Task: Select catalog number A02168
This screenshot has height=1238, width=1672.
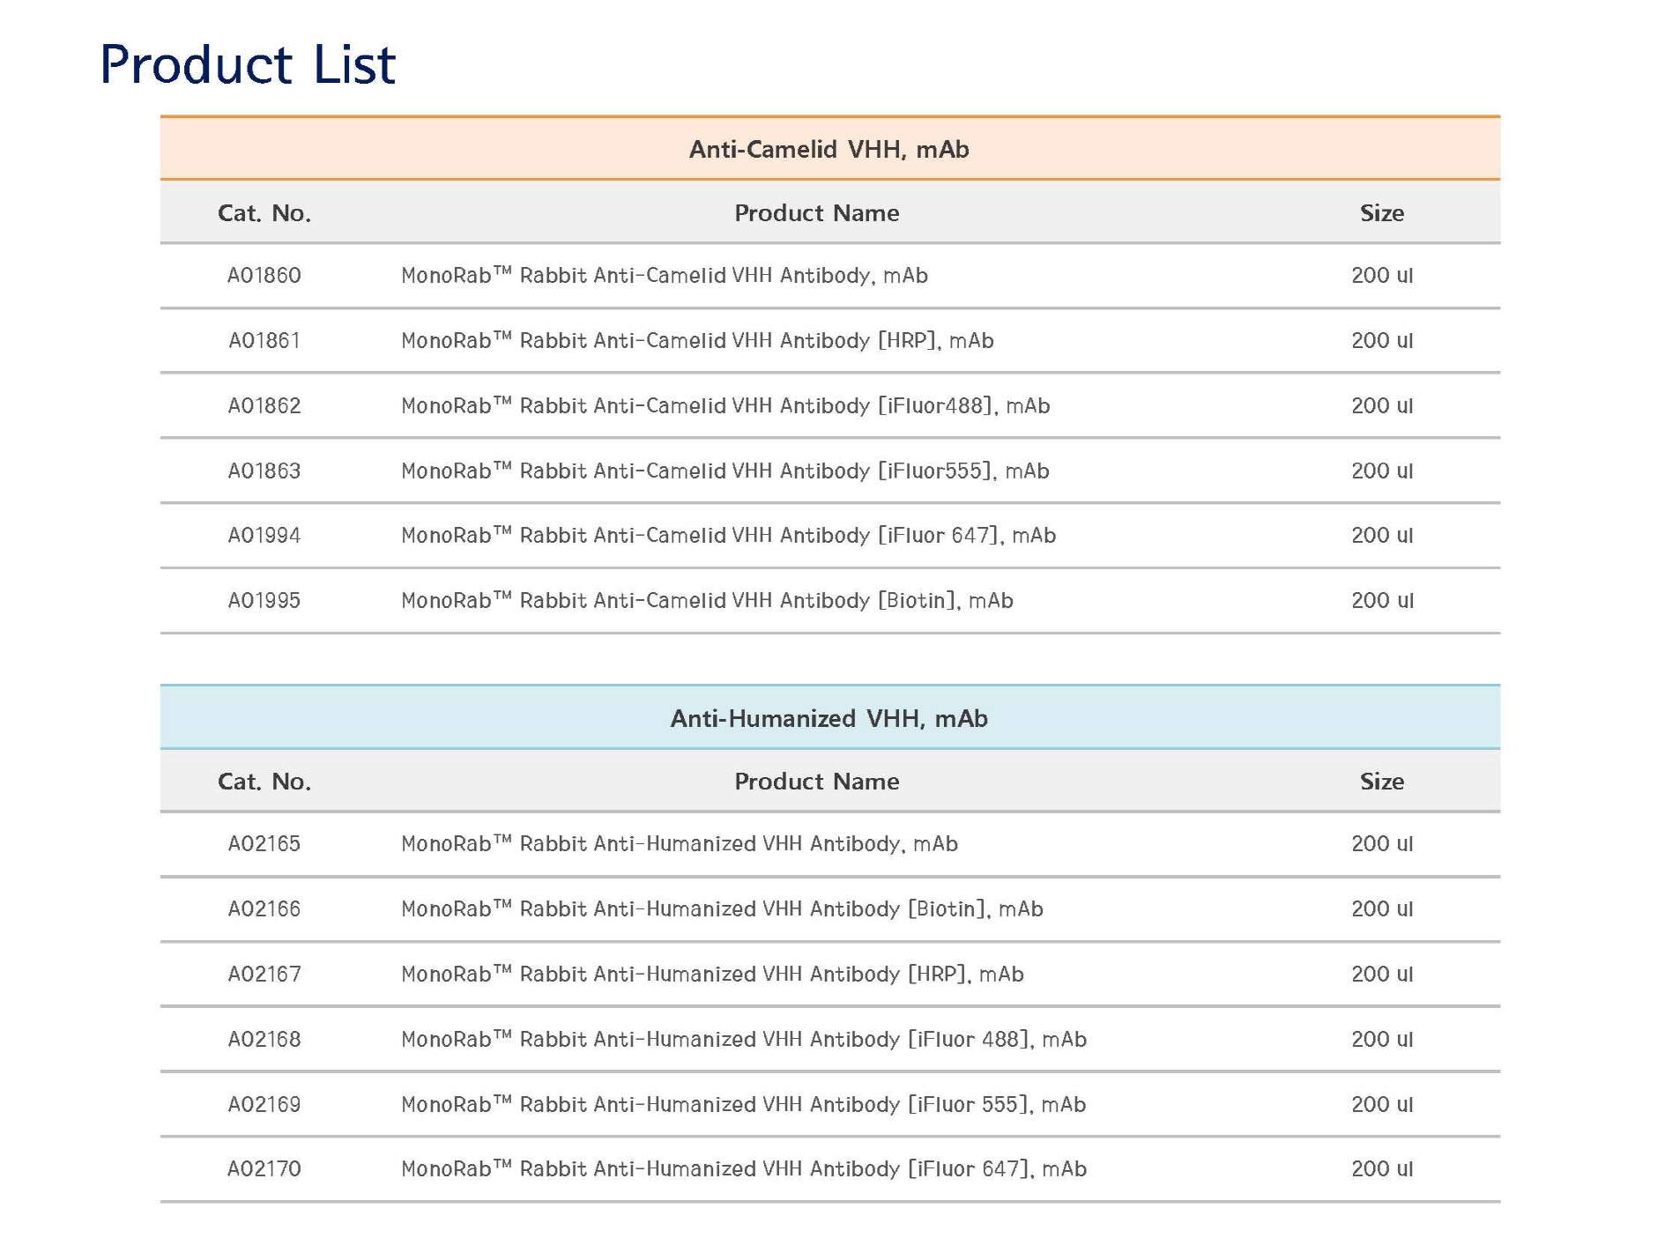Action: pyautogui.click(x=264, y=1039)
